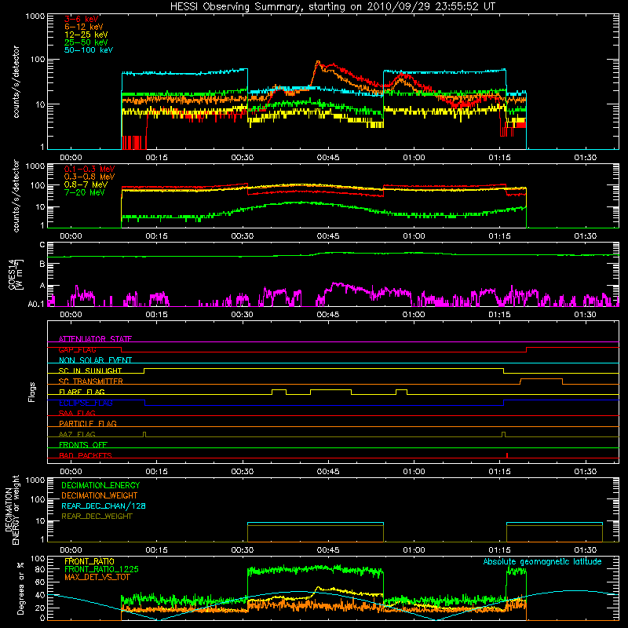This screenshot has width=628, height=628.
Task: Select the FRONTS_OFF flag label
Action: 83,444
